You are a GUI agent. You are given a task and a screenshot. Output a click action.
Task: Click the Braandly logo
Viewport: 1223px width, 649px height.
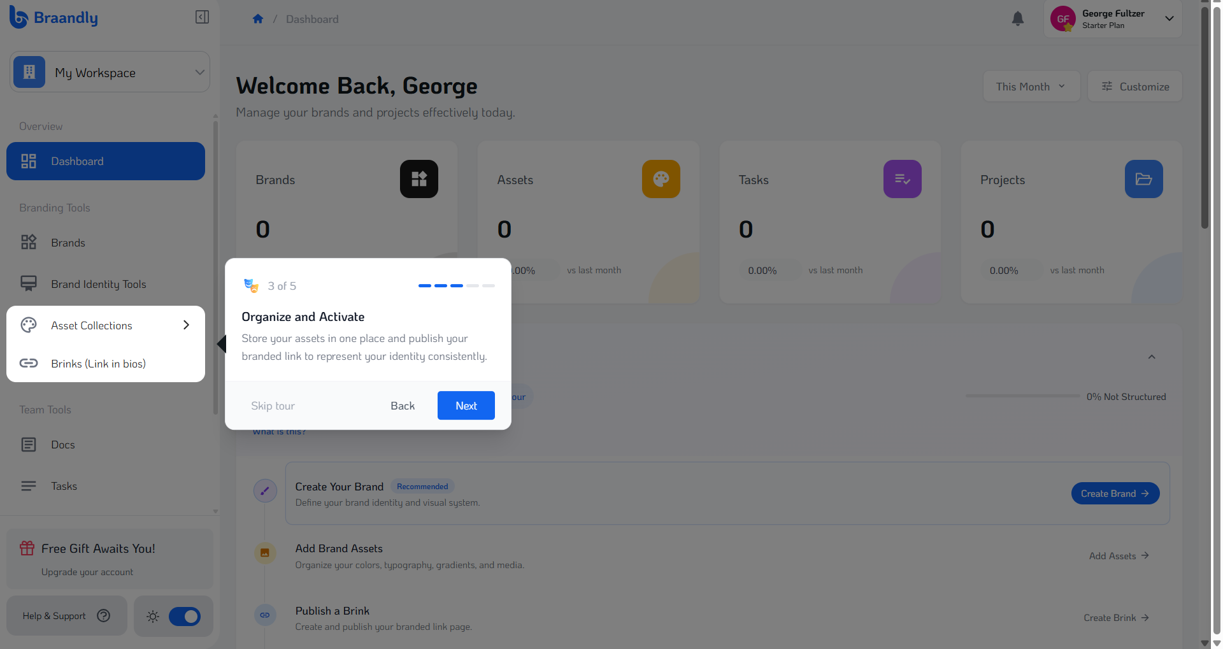[x=54, y=17]
